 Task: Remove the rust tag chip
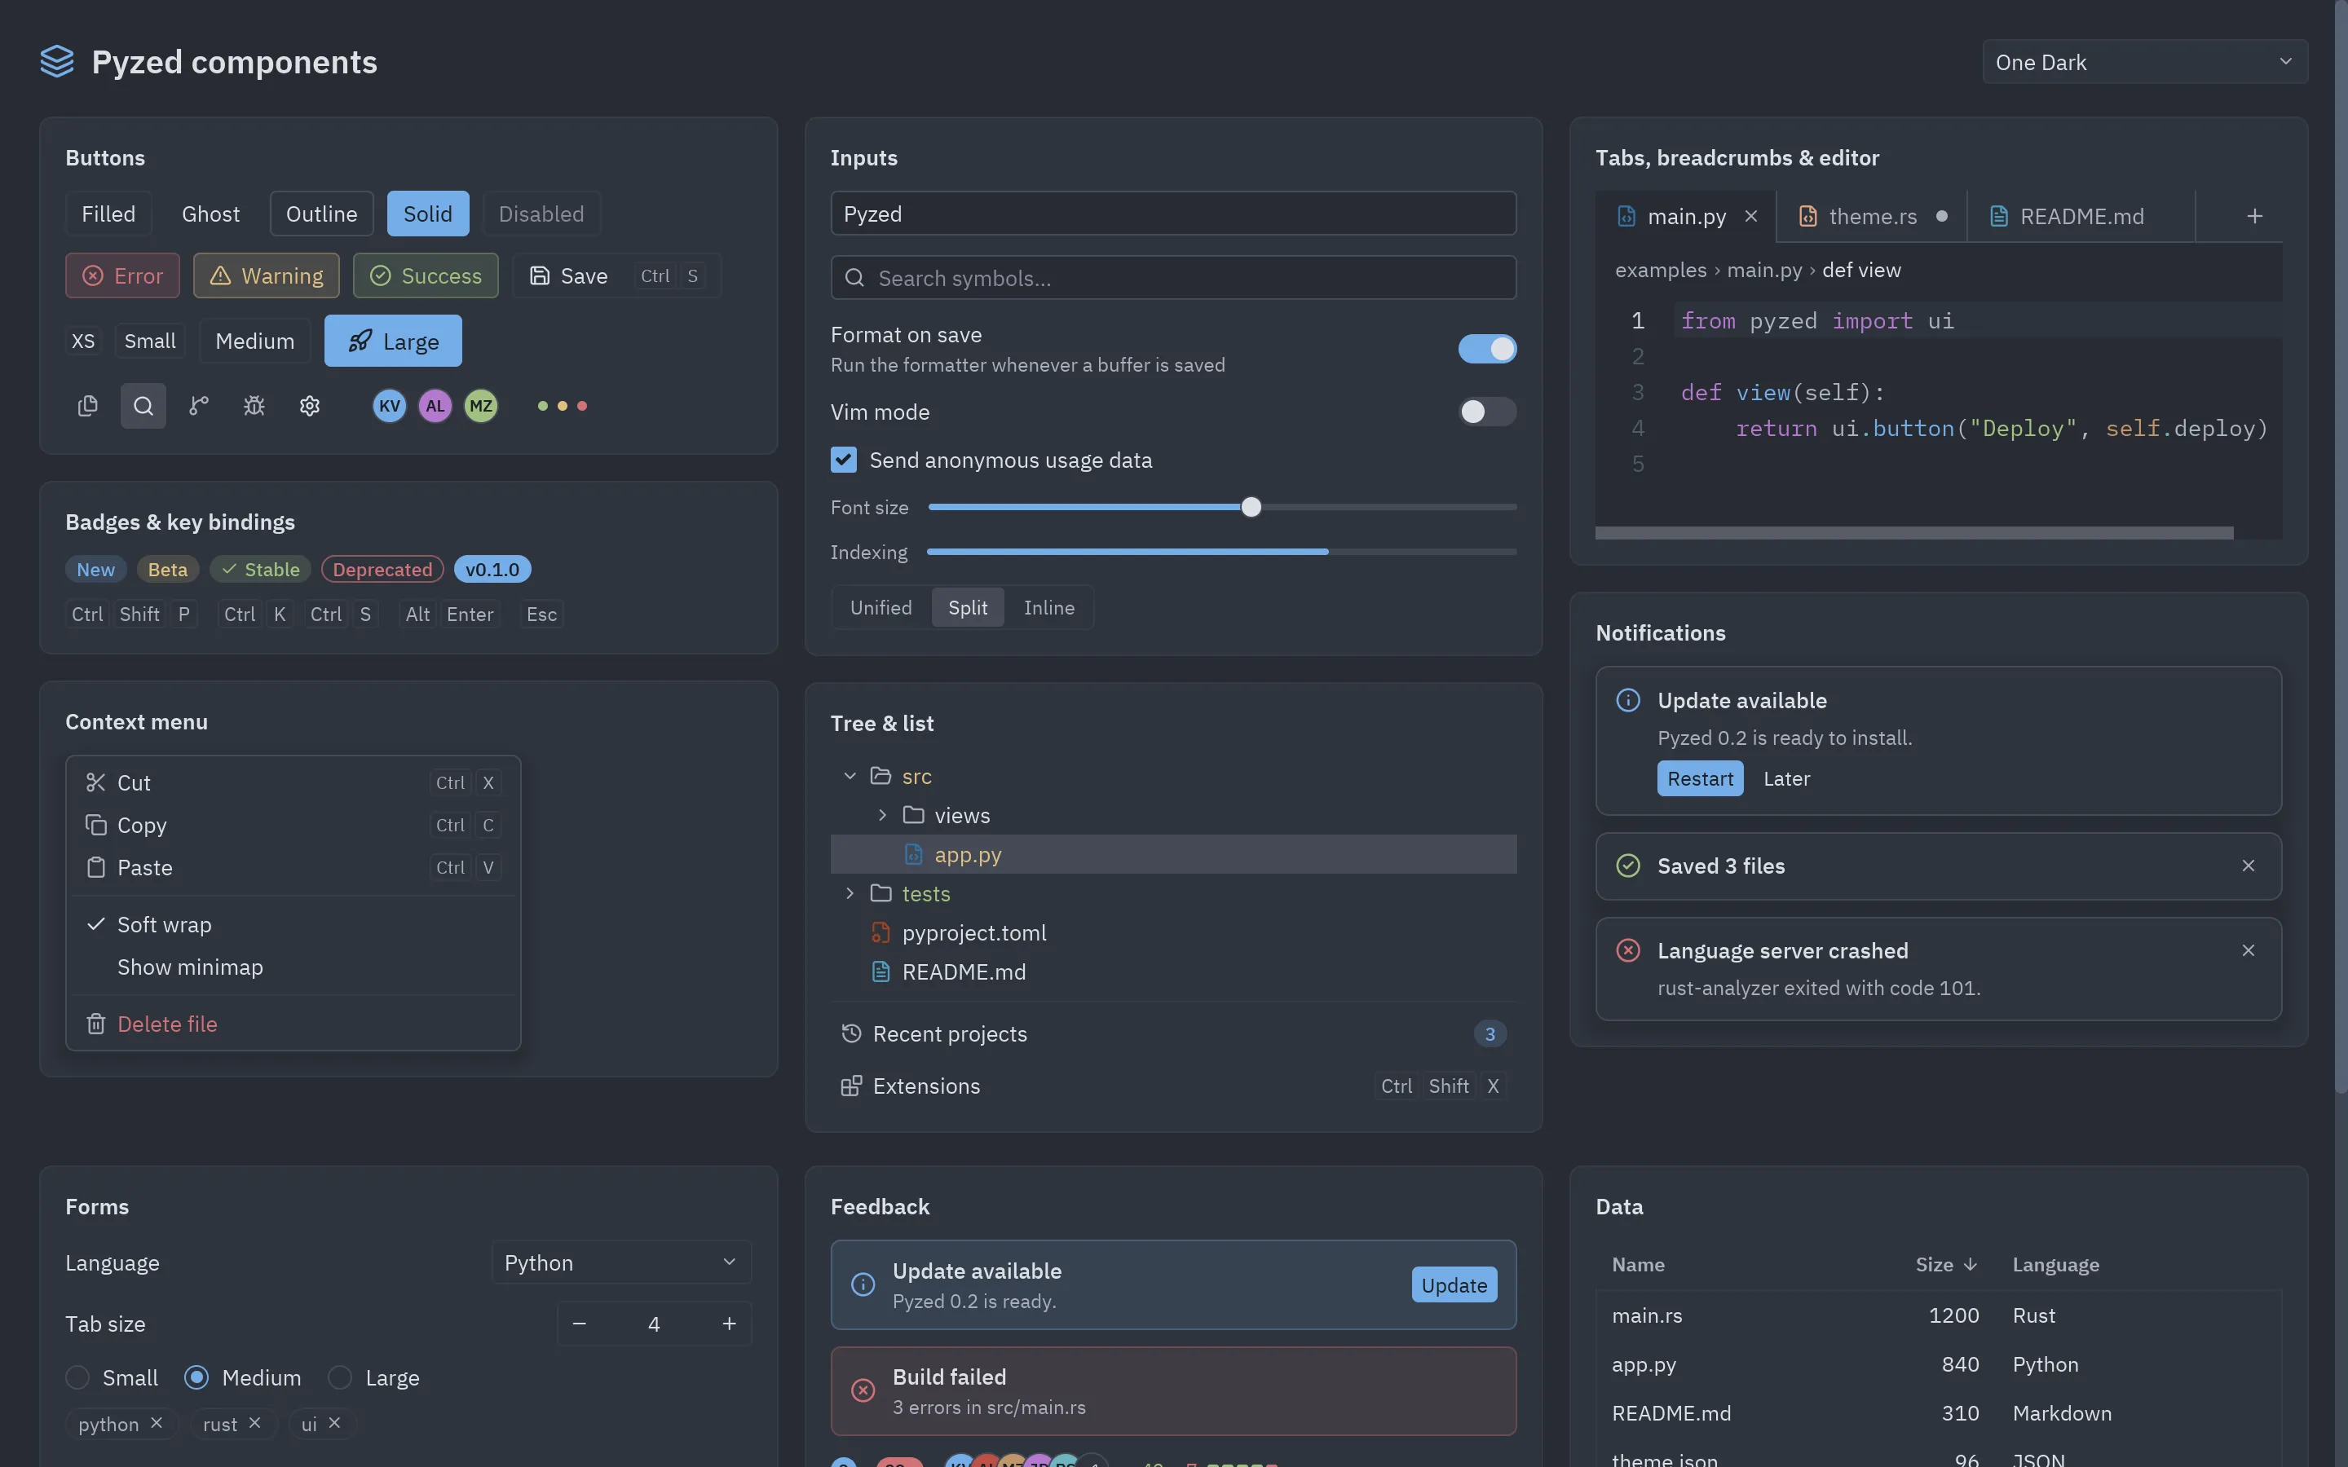point(254,1422)
